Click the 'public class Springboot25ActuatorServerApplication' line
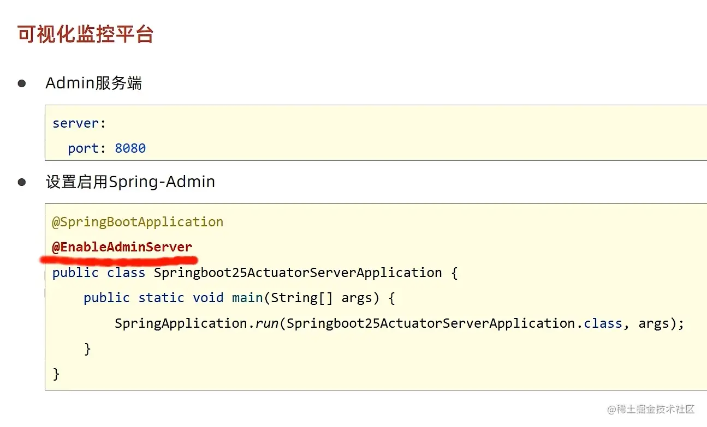 (x=255, y=273)
